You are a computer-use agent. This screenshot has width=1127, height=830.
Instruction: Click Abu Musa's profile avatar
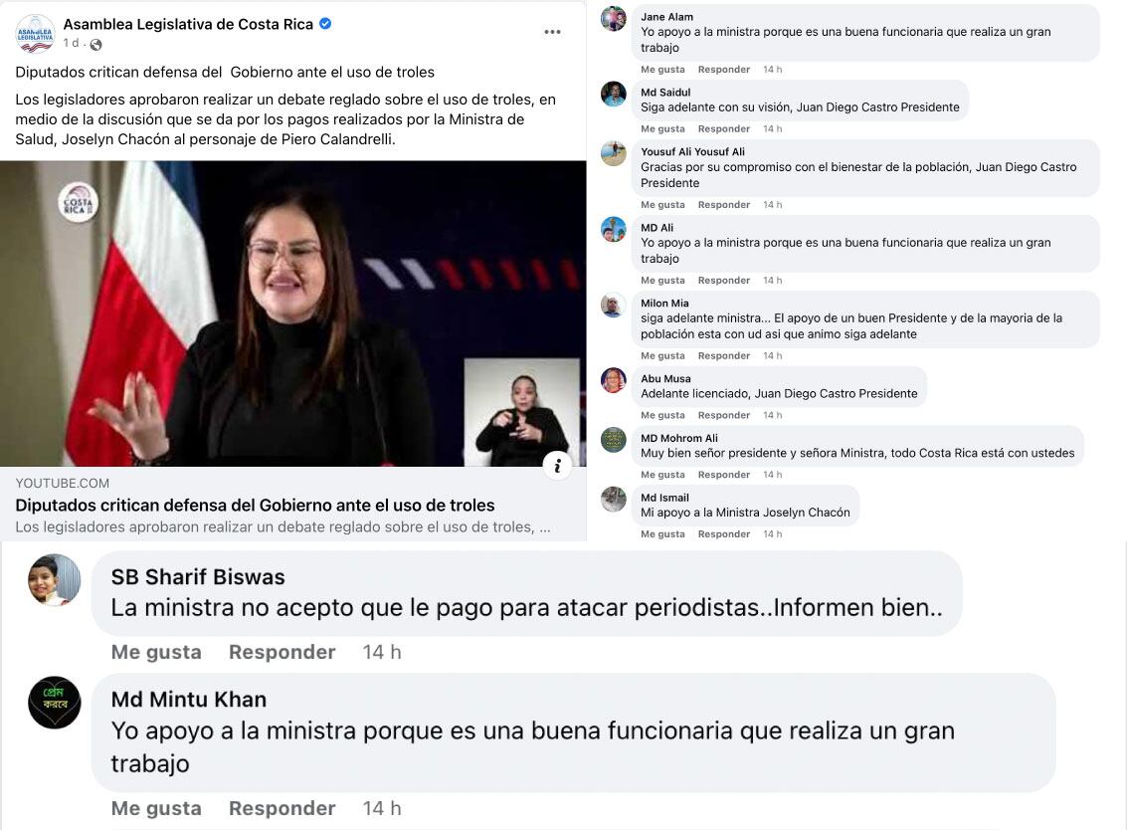(x=613, y=380)
